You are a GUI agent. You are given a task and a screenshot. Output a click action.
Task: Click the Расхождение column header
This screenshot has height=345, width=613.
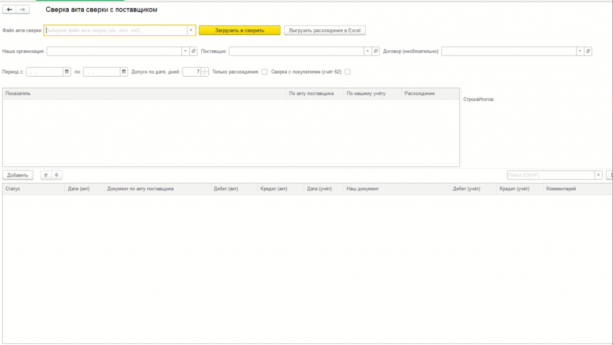430,94
